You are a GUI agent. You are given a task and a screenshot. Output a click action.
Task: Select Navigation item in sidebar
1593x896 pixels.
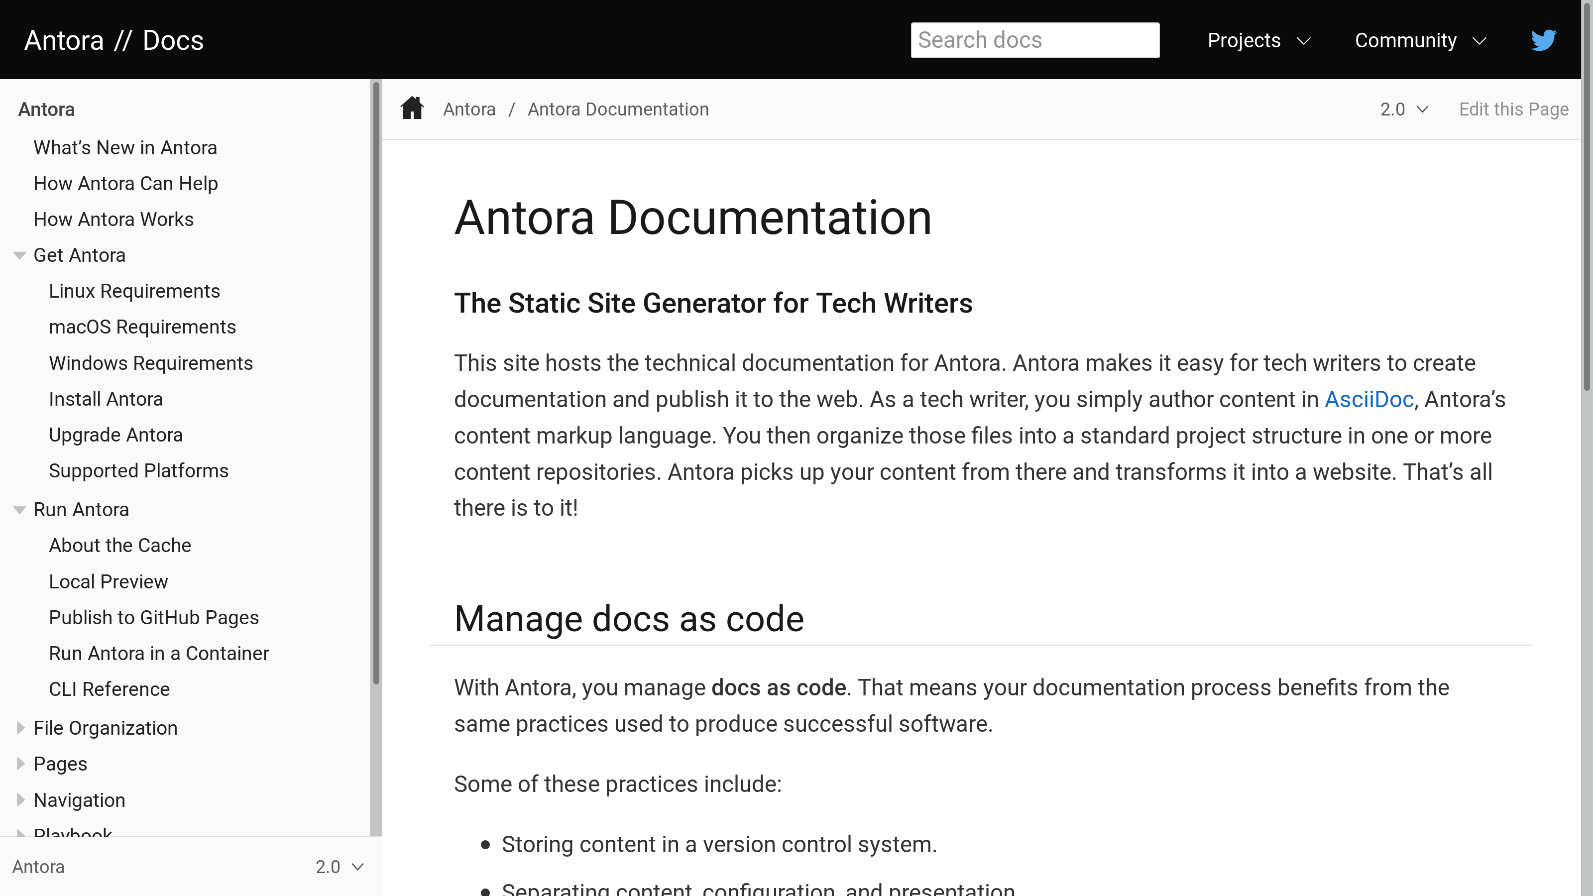pos(79,801)
